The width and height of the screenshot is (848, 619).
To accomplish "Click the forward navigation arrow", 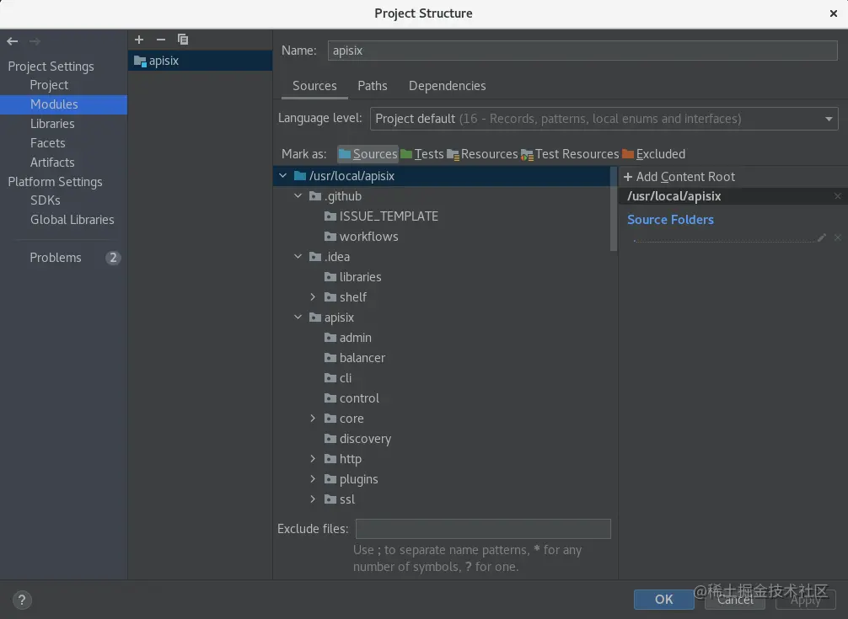I will [35, 41].
